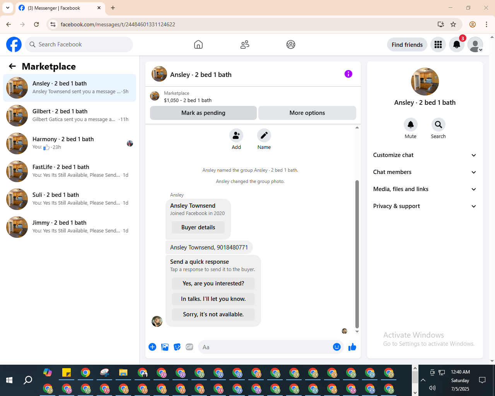Reload the page in browser
Screen dimensions: 495x396
click(x=36, y=24)
